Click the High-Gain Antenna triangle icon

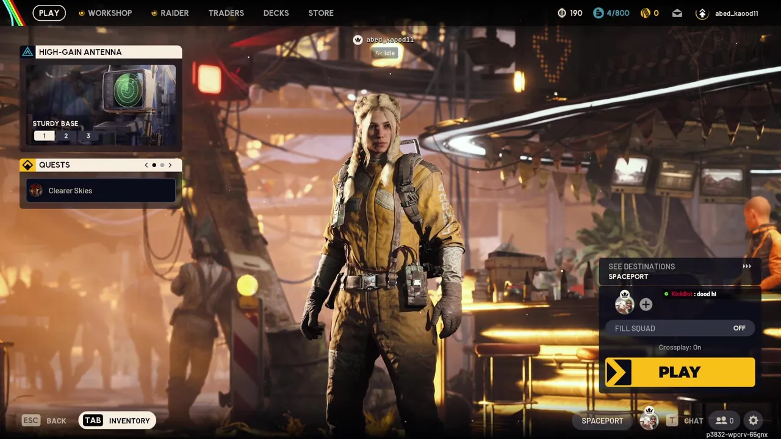pos(27,52)
